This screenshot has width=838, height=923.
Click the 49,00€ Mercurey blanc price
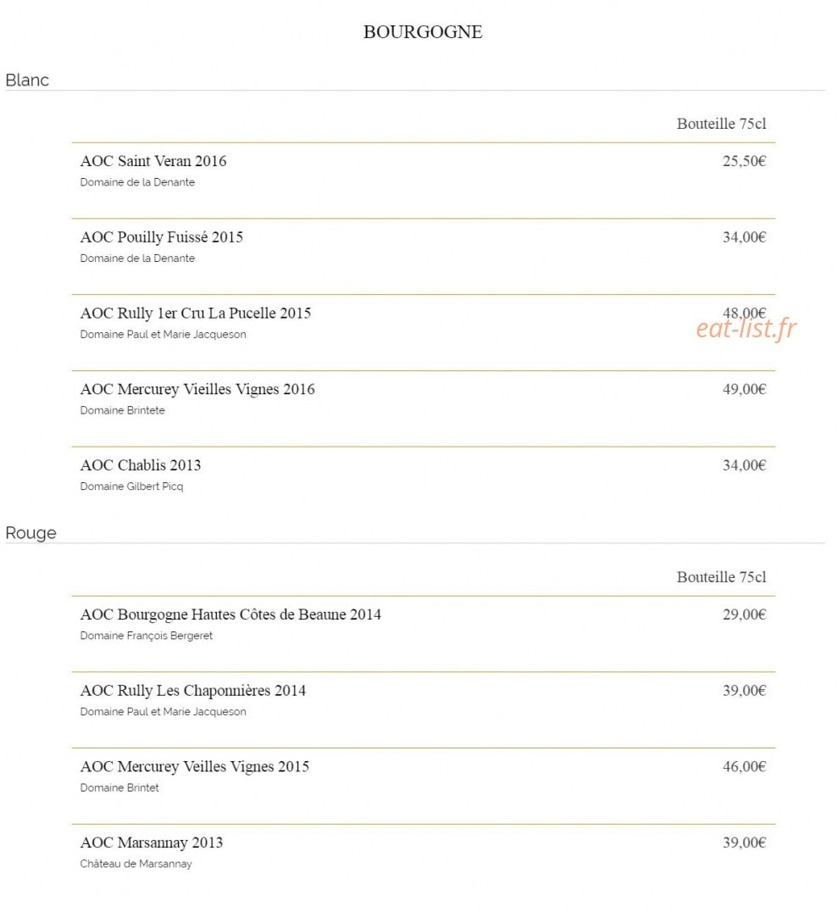tap(745, 389)
